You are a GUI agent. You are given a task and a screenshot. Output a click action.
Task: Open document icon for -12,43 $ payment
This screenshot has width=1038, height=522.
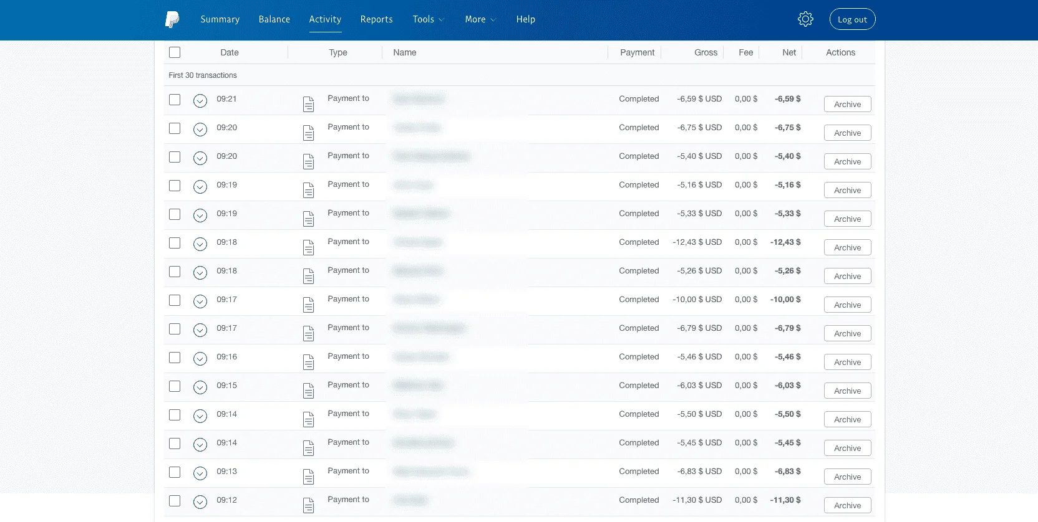coord(308,247)
